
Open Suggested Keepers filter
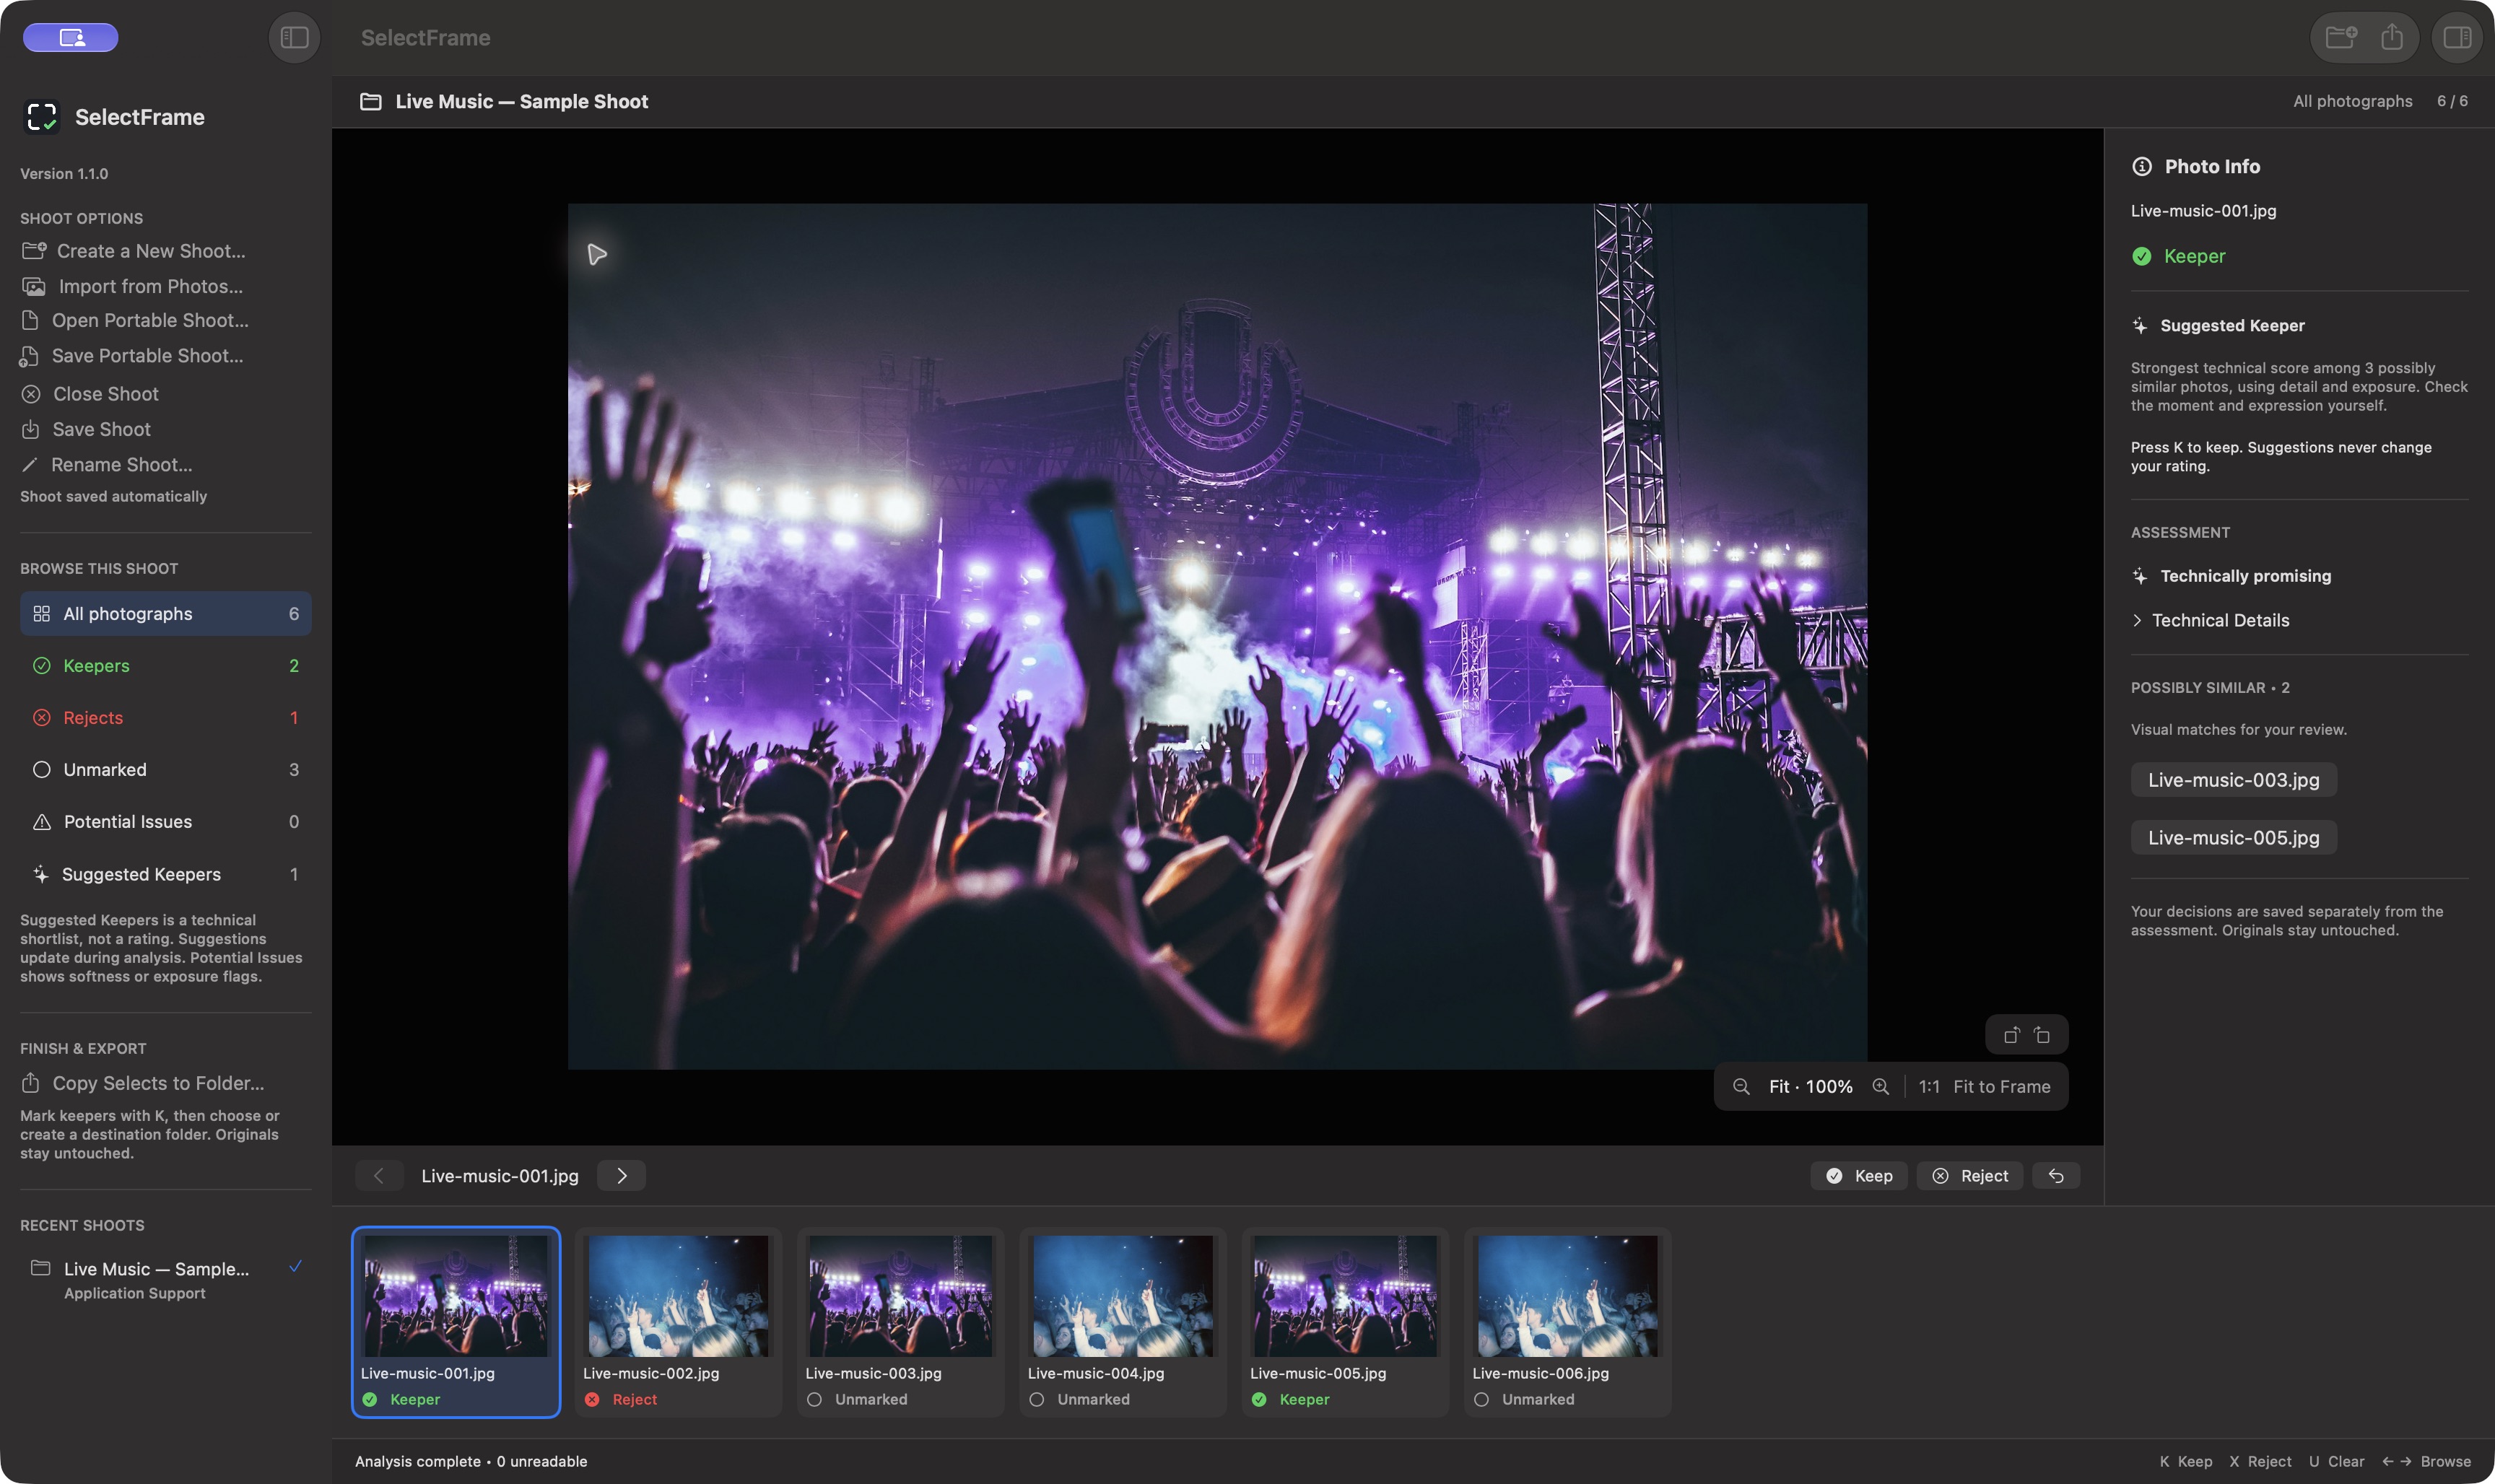click(x=166, y=874)
